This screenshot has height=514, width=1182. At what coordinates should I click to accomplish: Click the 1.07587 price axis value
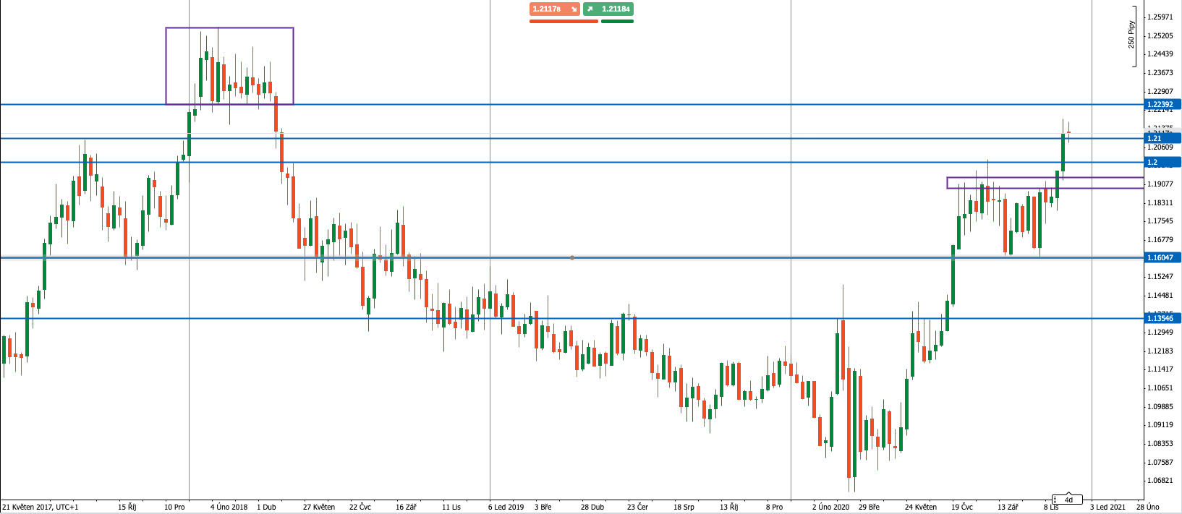point(1160,462)
